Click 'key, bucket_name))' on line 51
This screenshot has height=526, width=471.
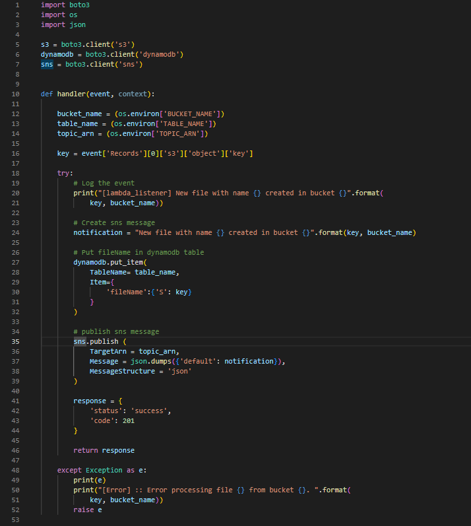pyautogui.click(x=127, y=500)
